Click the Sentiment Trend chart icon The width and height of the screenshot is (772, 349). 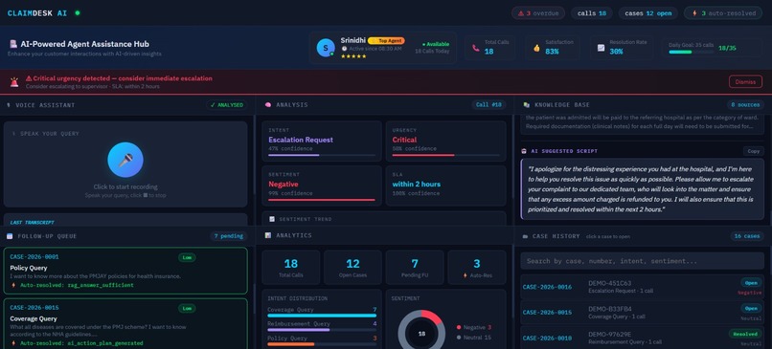[x=272, y=219]
